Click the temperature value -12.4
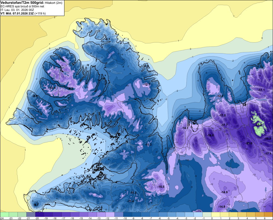This screenshot has height=220, width=273. point(53,88)
